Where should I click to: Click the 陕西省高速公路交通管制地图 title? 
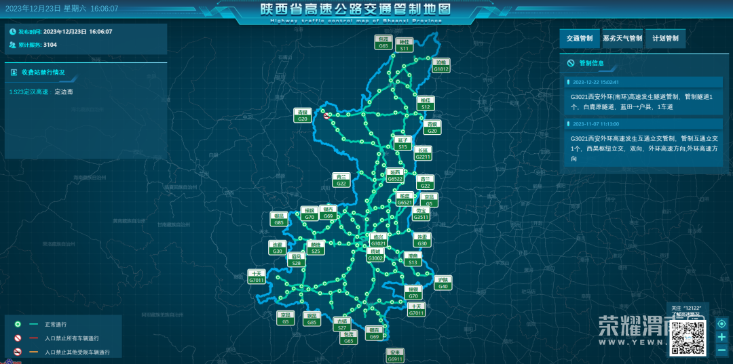pyautogui.click(x=355, y=10)
